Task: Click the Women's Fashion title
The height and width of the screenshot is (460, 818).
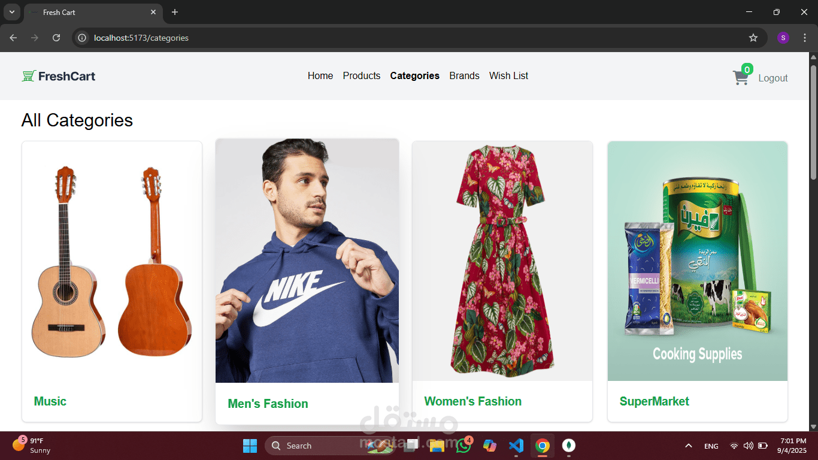Action: (x=473, y=401)
